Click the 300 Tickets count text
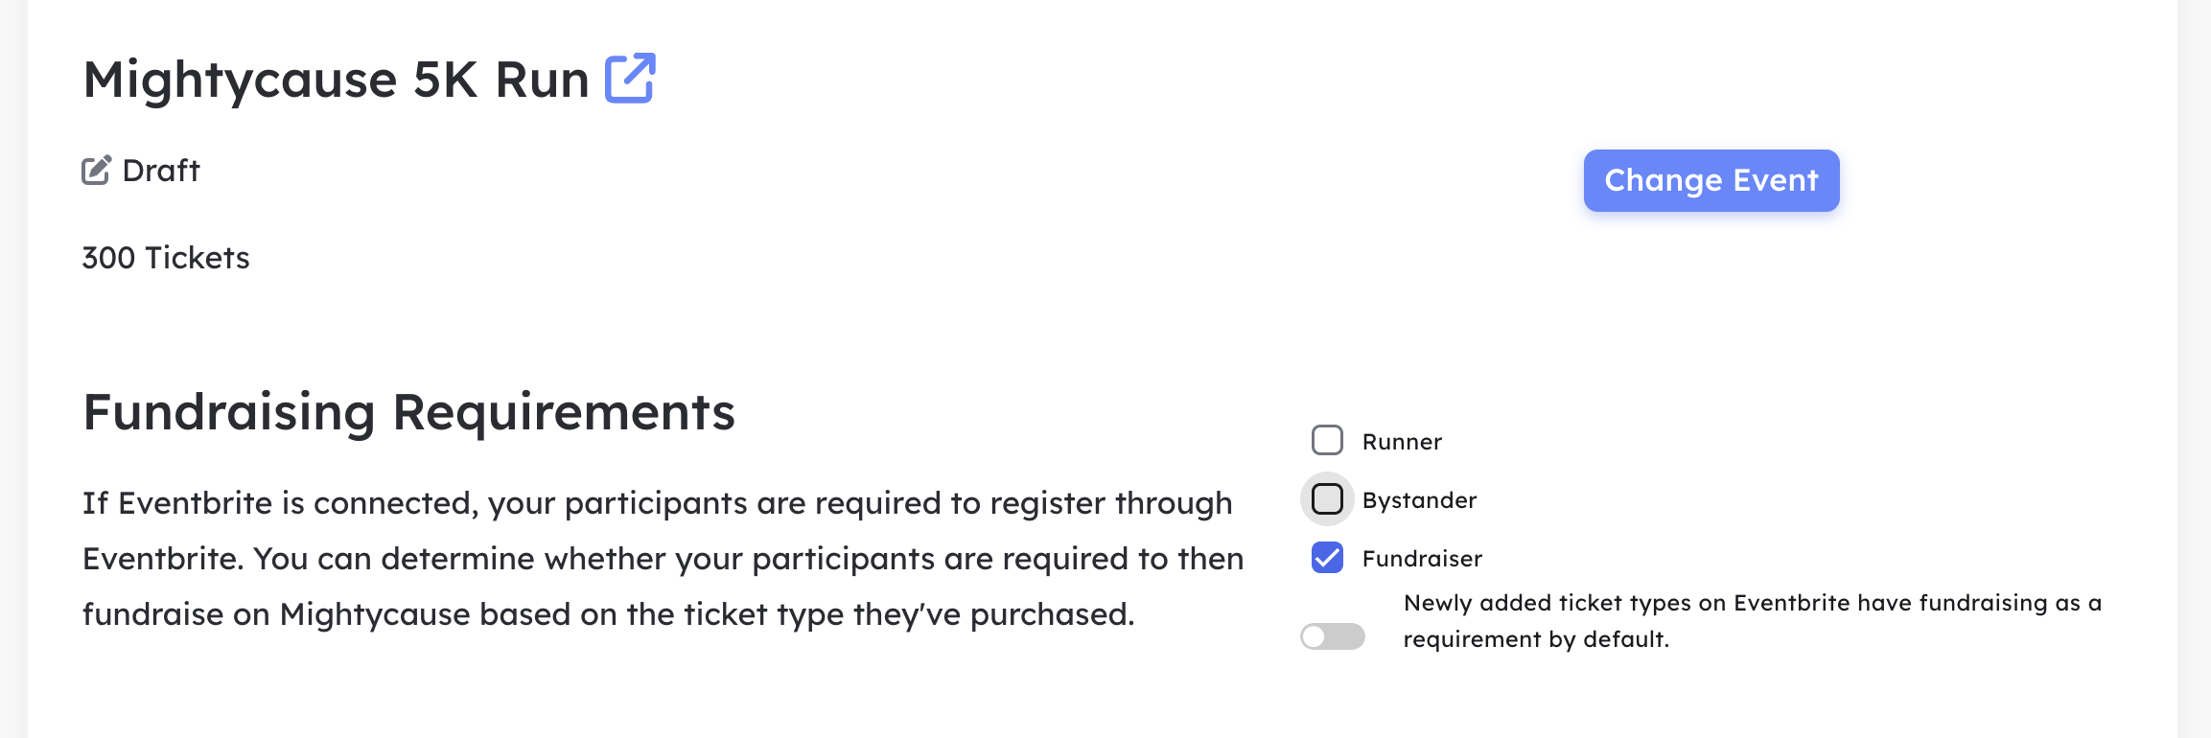The height and width of the screenshot is (738, 2211). 166,258
